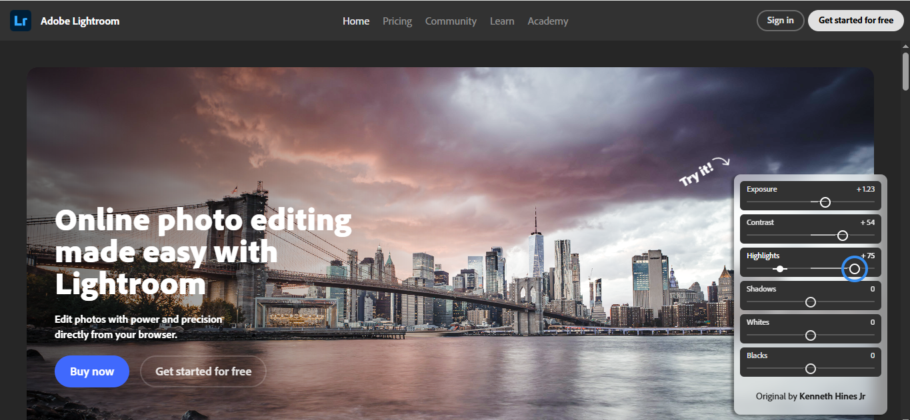Click the Highlights value +75
The width and height of the screenshot is (910, 420).
pos(867,256)
